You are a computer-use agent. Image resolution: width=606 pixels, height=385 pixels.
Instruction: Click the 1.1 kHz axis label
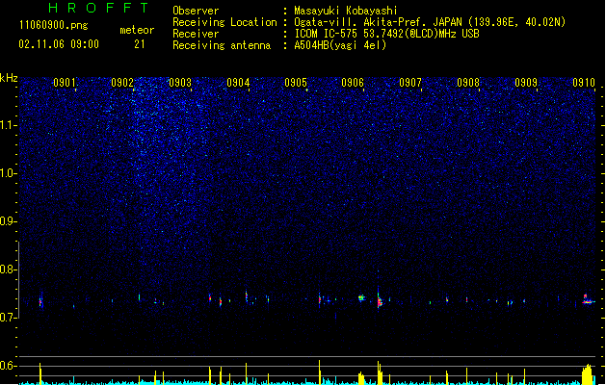pyautogui.click(x=8, y=125)
